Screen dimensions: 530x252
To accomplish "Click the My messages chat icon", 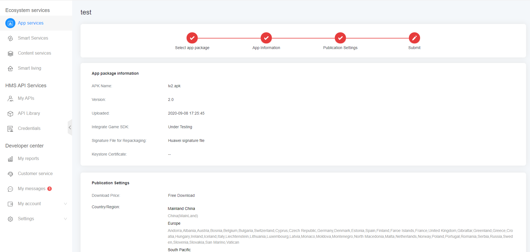I will coord(10,189).
